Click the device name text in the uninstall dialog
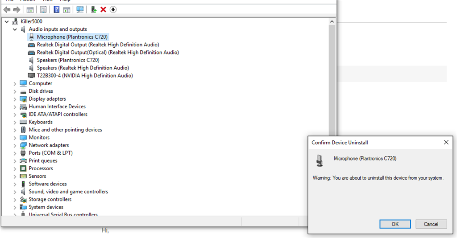Image resolution: width=457 pixels, height=238 pixels. [x=365, y=159]
